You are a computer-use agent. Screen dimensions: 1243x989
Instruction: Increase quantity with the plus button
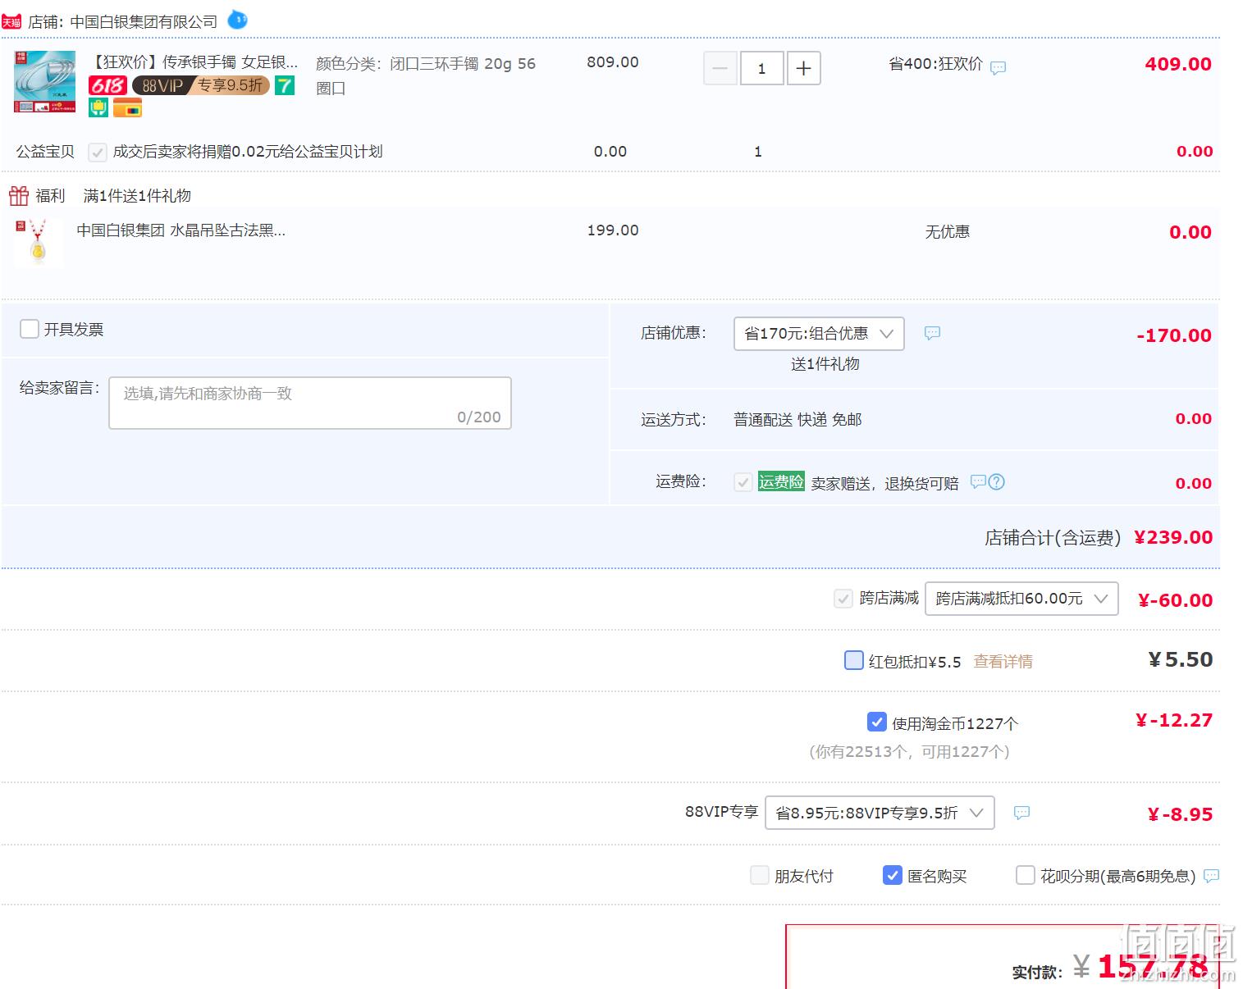tap(804, 68)
